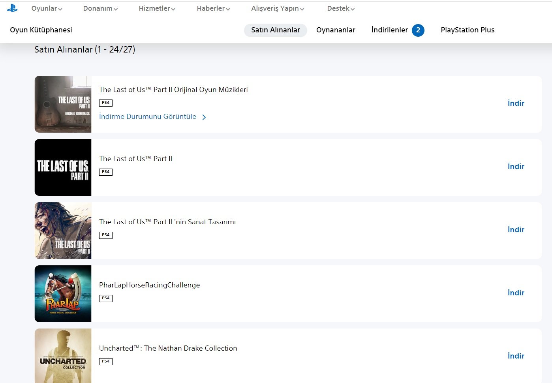Screen dimensions: 552x383
Task: Open The Last of Us soundtrack guitar thumbnail
Action: pyautogui.click(x=63, y=104)
